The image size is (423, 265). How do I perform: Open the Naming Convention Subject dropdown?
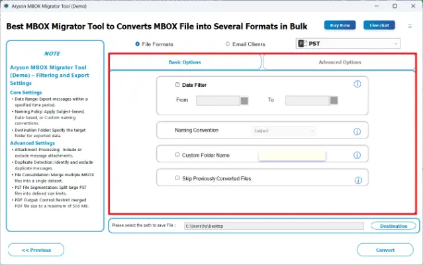[283, 131]
